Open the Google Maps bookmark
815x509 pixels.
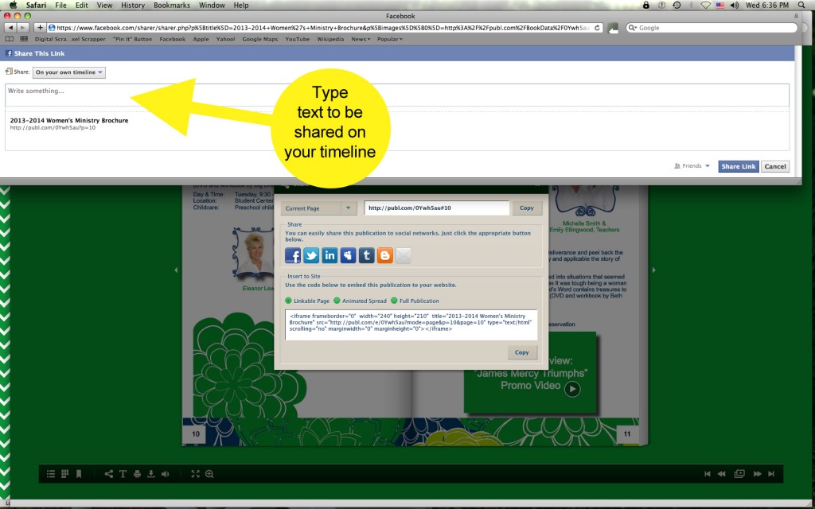click(260, 39)
